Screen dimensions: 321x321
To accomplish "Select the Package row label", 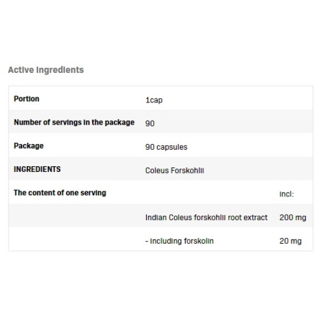I will 28,146.
